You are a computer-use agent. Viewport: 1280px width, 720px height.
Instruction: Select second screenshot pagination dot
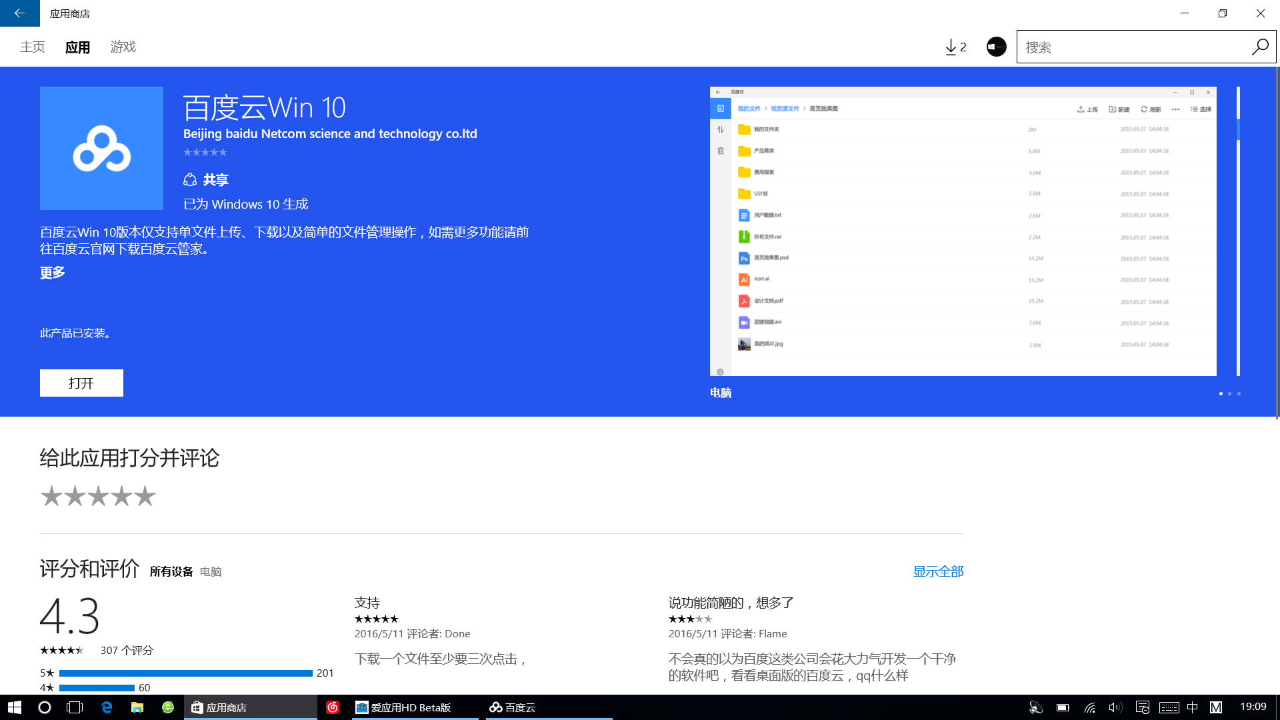(1229, 394)
